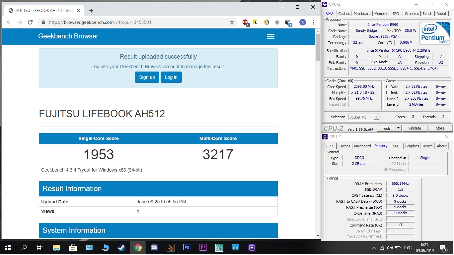
Task: Open Discord from taskbar
Action: [x=154, y=247]
